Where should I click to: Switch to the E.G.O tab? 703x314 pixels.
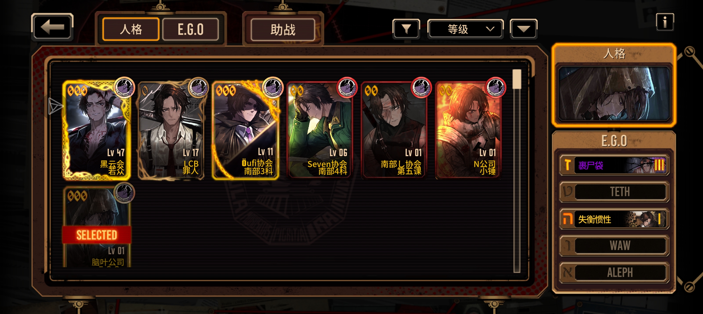pos(191,29)
